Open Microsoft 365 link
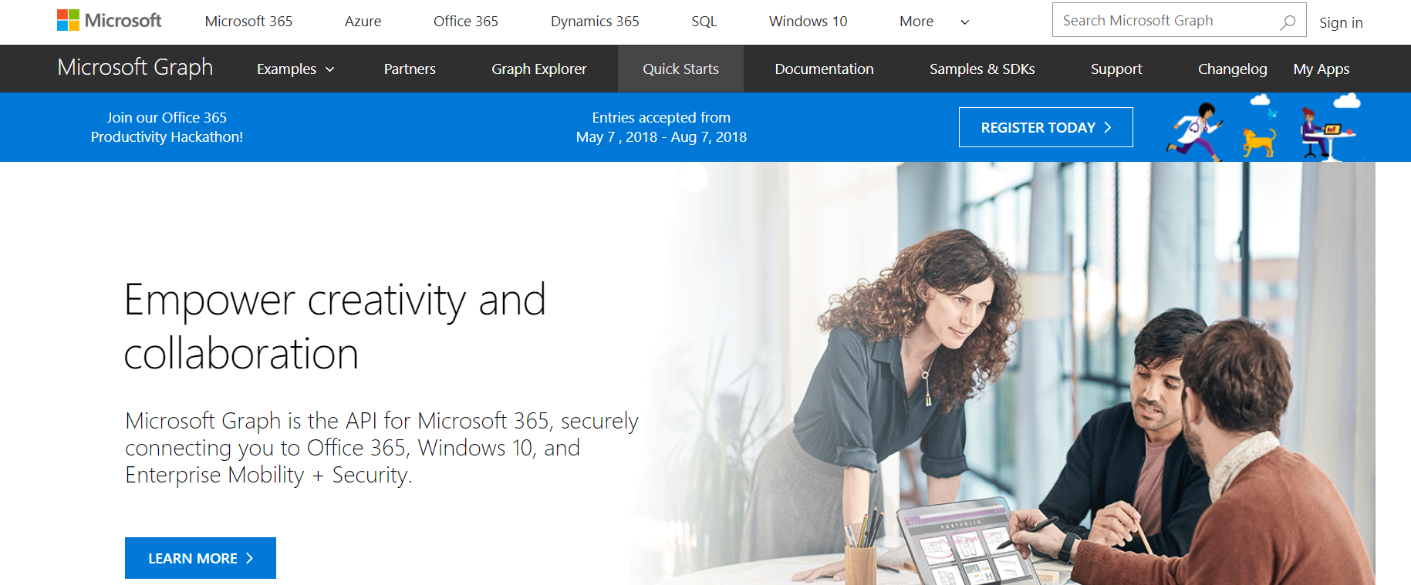This screenshot has height=585, width=1411. 248,22
